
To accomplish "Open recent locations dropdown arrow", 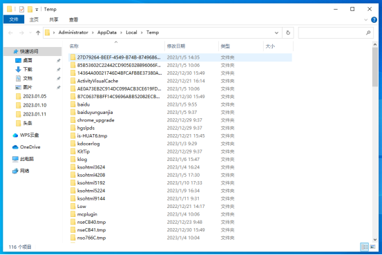I will pos(30,32).
